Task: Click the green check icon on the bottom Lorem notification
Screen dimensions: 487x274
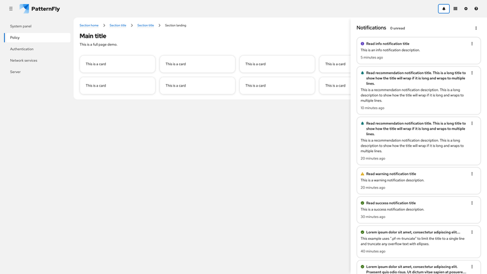Action: click(x=362, y=267)
